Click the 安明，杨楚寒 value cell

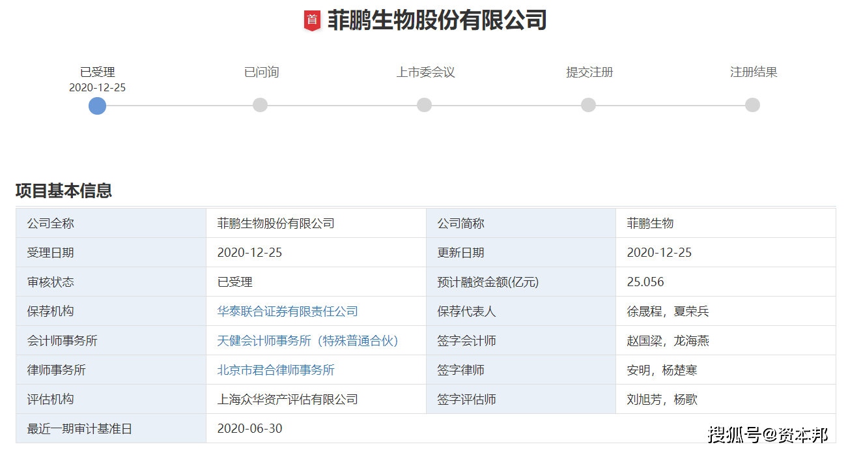tap(726, 370)
